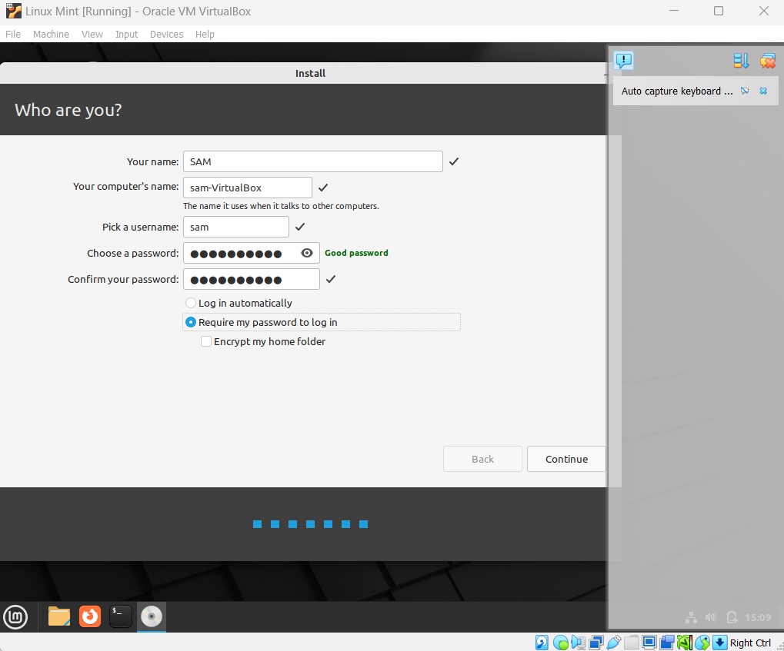Image resolution: width=784 pixels, height=651 pixels.
Task: Open Firefox from the taskbar
Action: point(90,616)
